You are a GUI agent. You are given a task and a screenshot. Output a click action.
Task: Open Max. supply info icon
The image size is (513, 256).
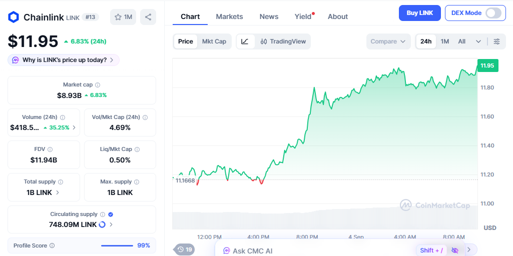(137, 182)
